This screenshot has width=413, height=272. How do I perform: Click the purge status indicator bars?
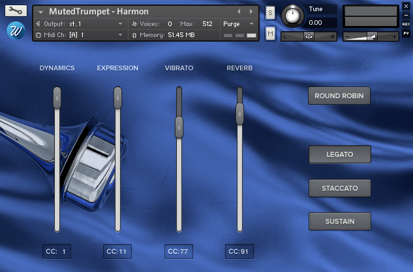coord(240,35)
